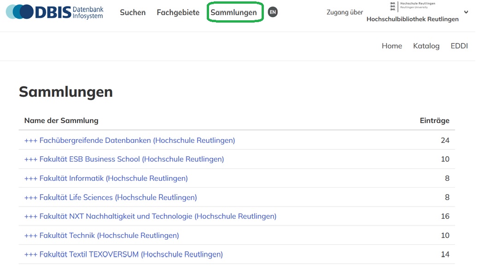Screen dimensions: 484x272
Task: Click the Hochschulbibliothek Reutlingen institution name
Action: coord(412,19)
